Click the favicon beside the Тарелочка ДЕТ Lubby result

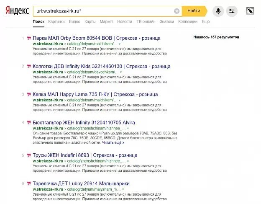pos(29,183)
